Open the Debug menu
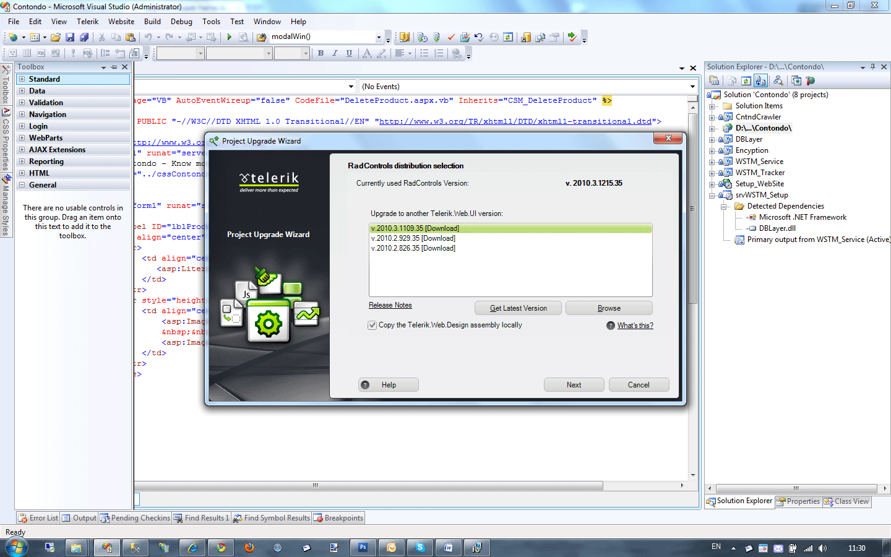 coord(181,22)
